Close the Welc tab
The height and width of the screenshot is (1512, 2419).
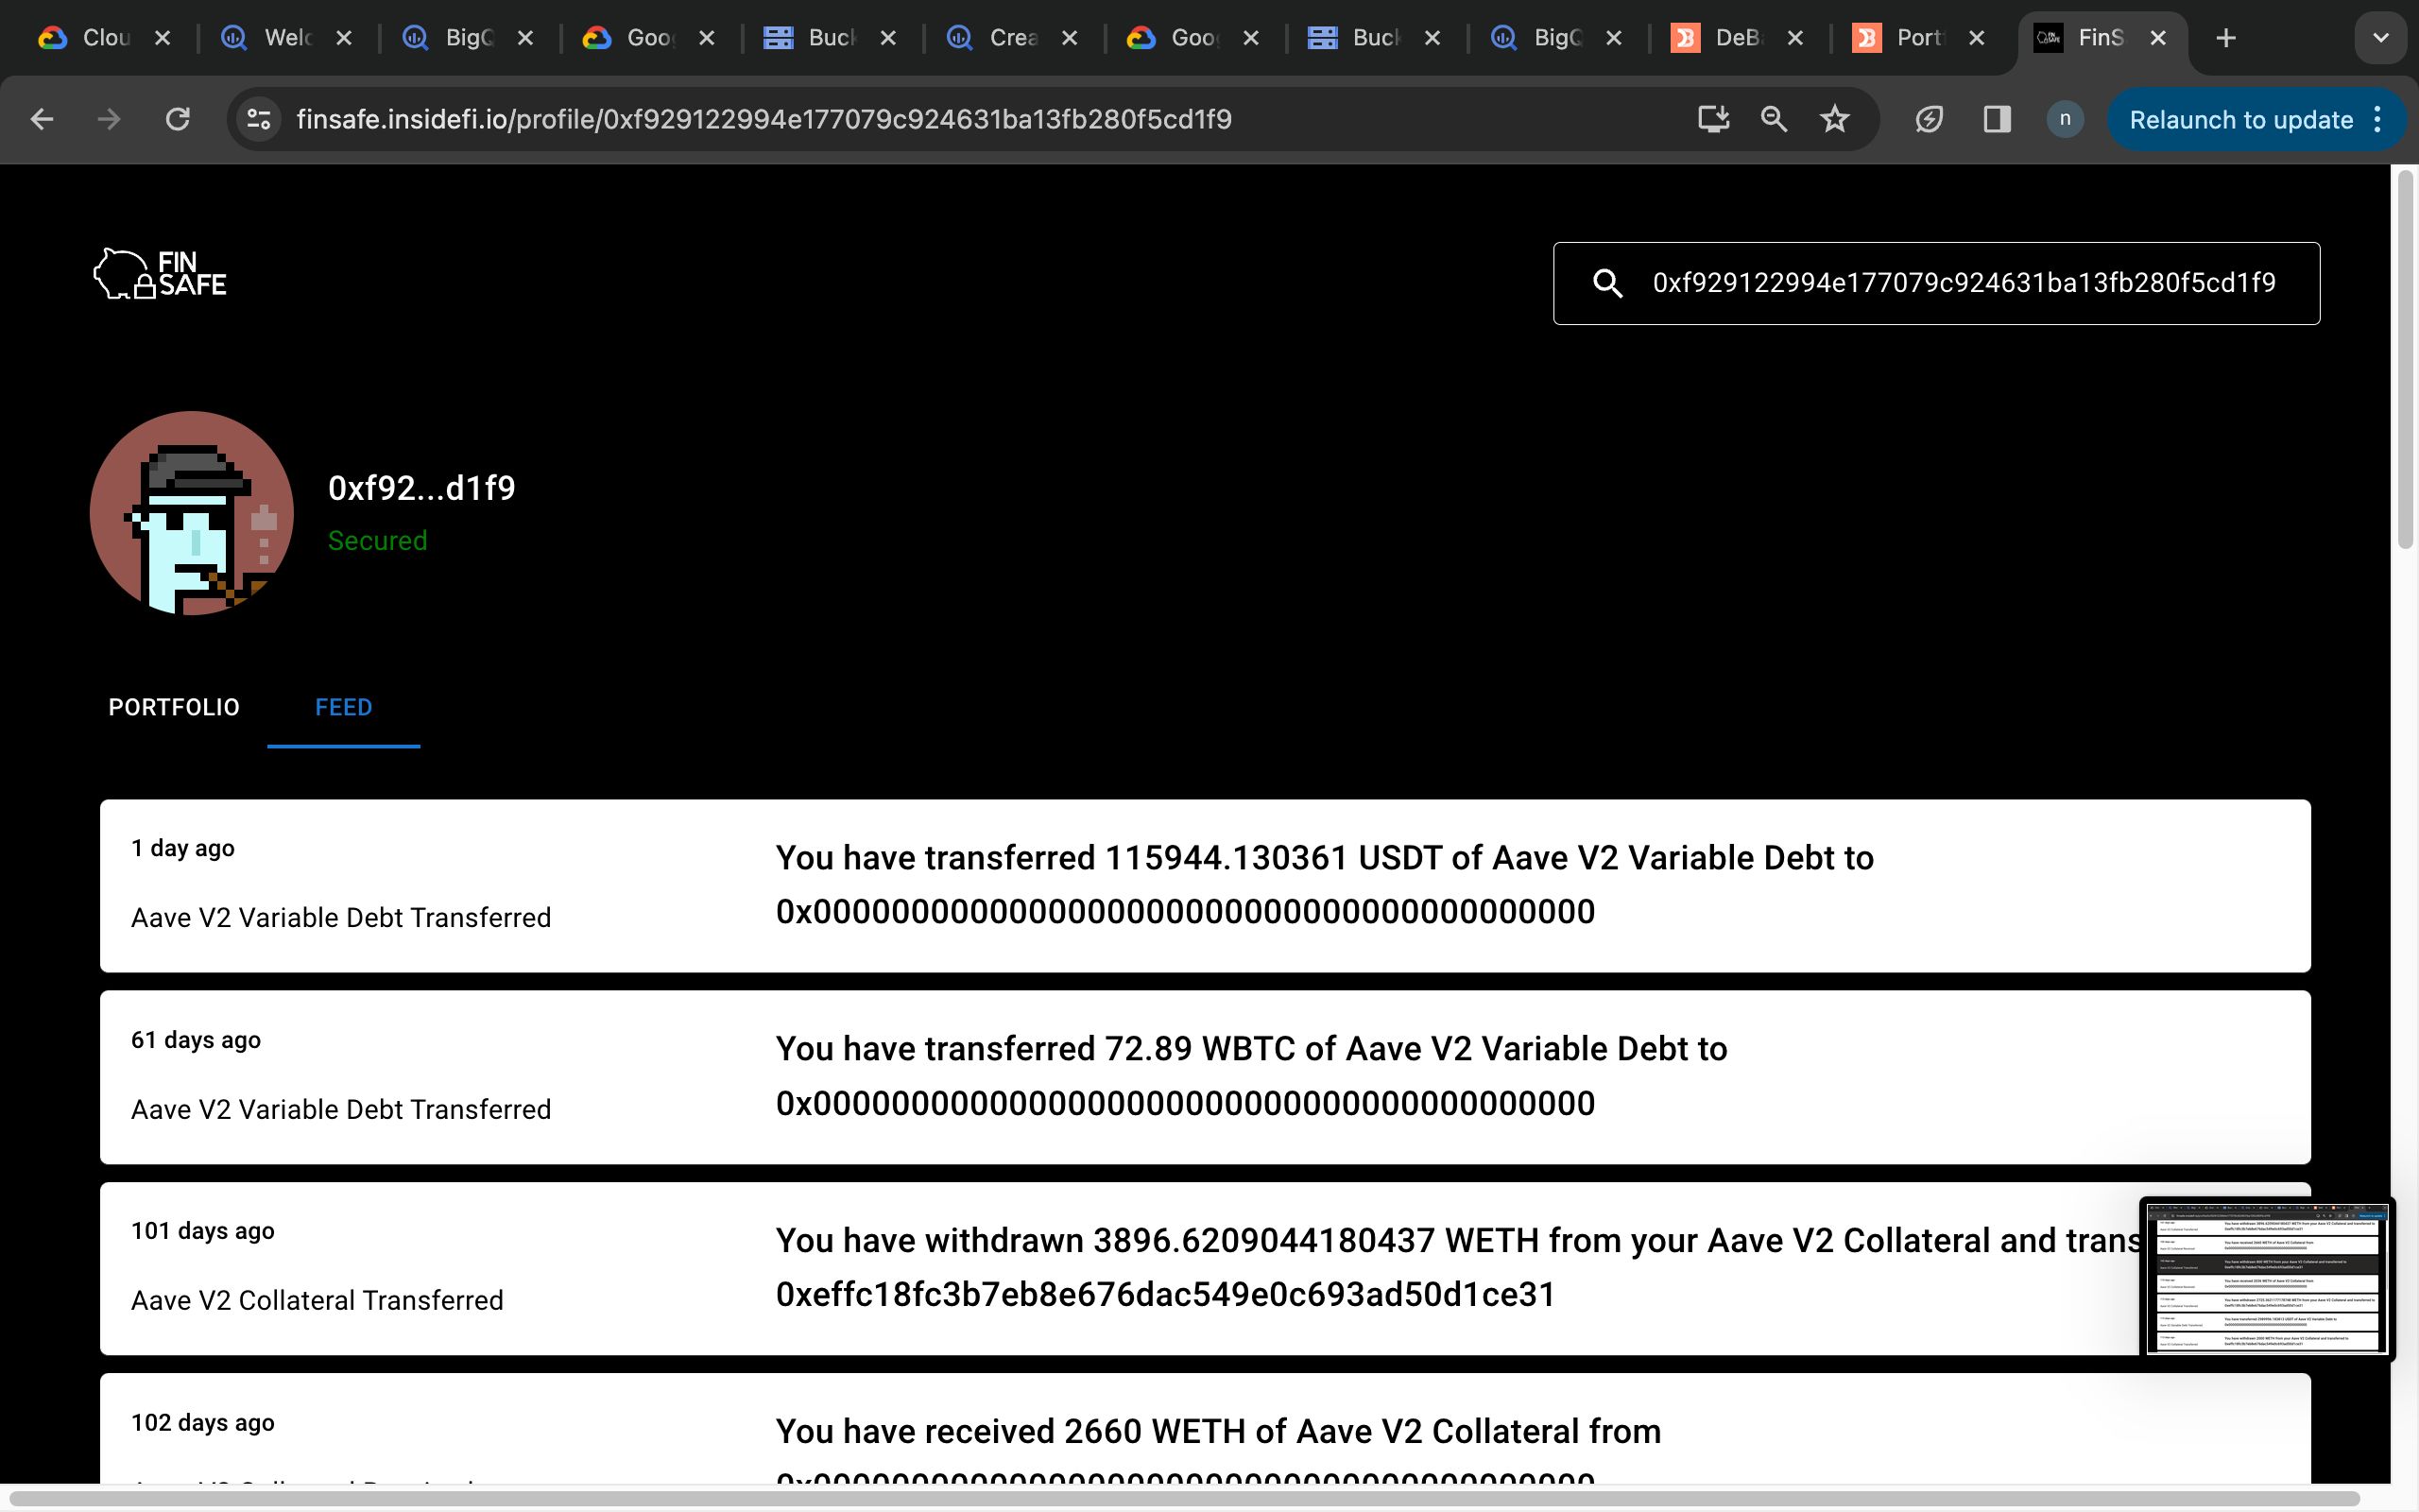[344, 38]
